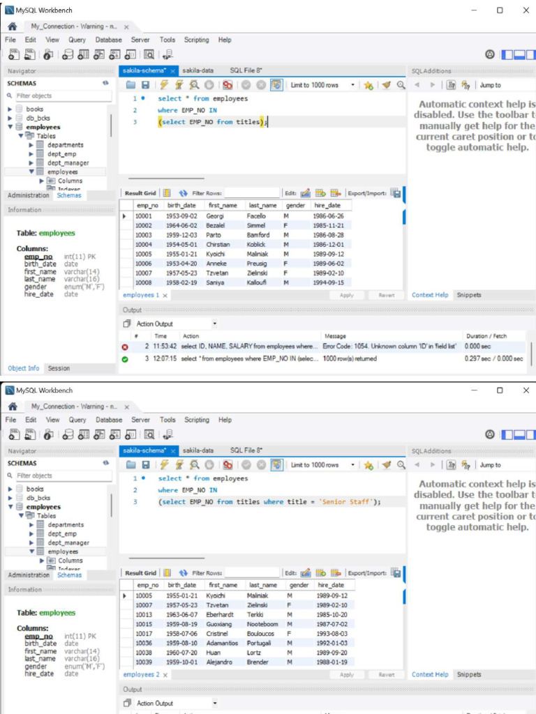This screenshot has height=714, width=536.
Task: Export recordset icon in top result grid
Action: [396, 193]
